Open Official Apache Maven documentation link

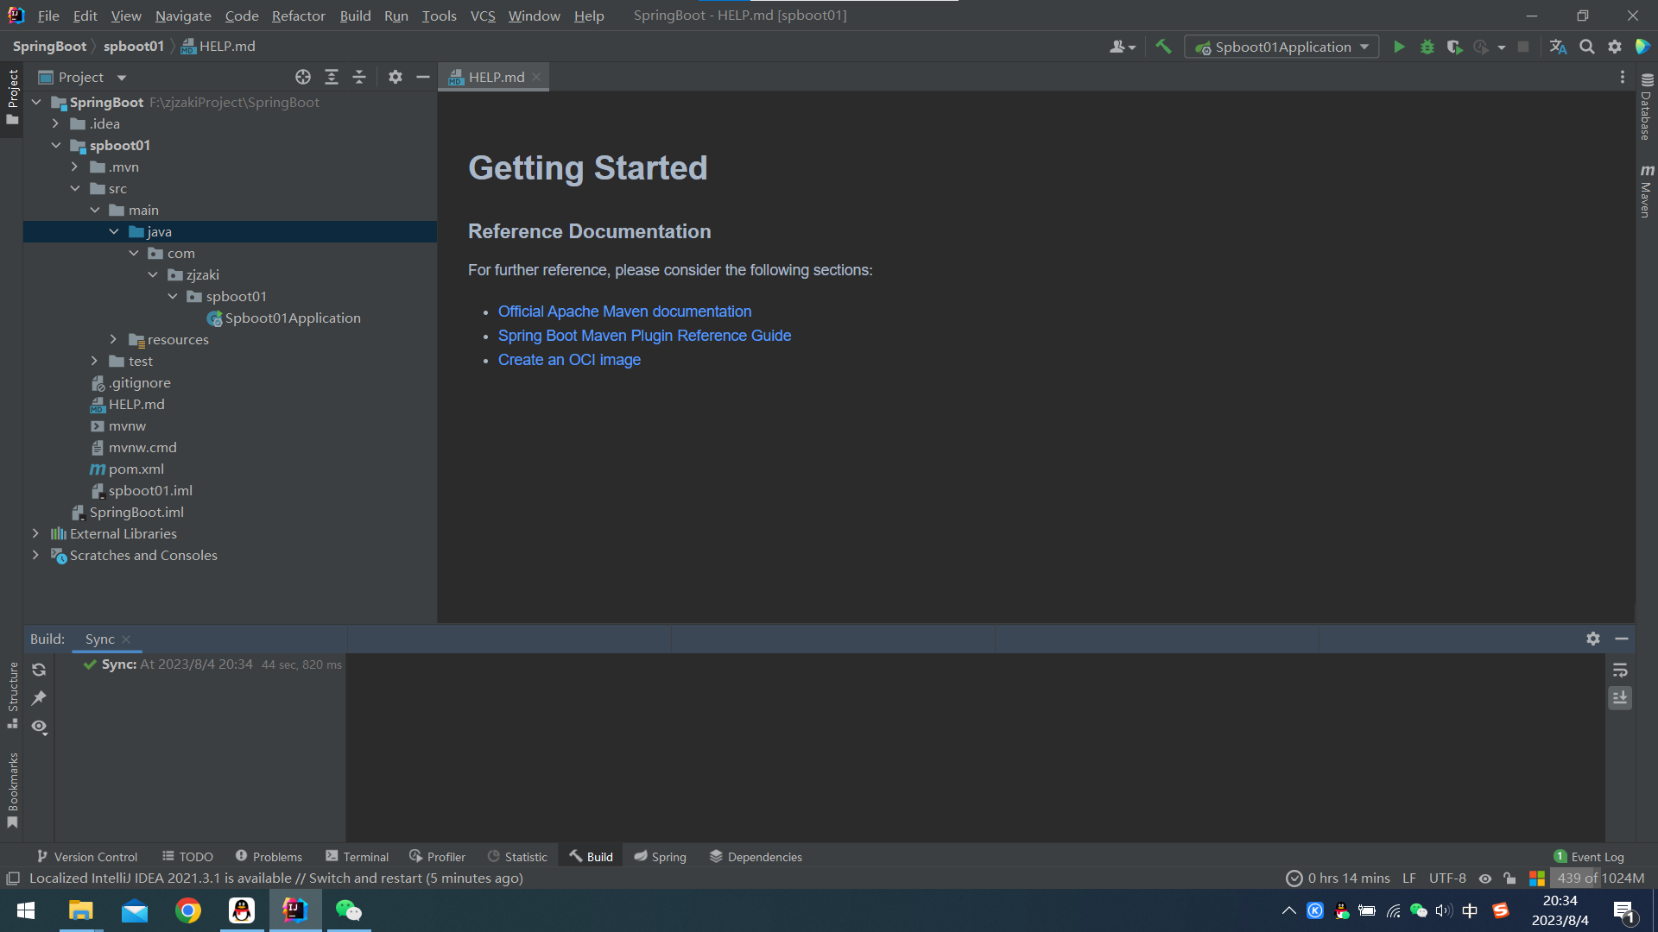coord(624,312)
